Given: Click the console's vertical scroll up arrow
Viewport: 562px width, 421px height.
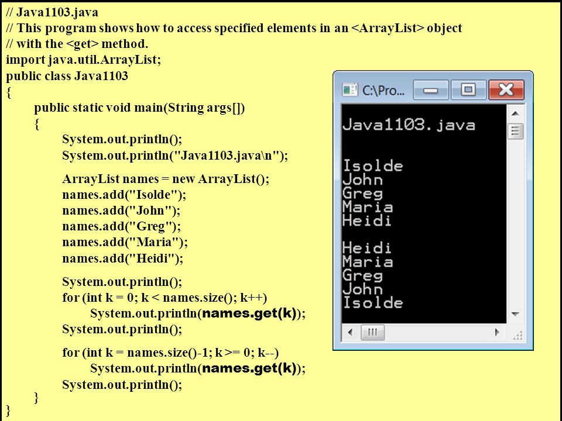Looking at the screenshot, I should [x=515, y=113].
